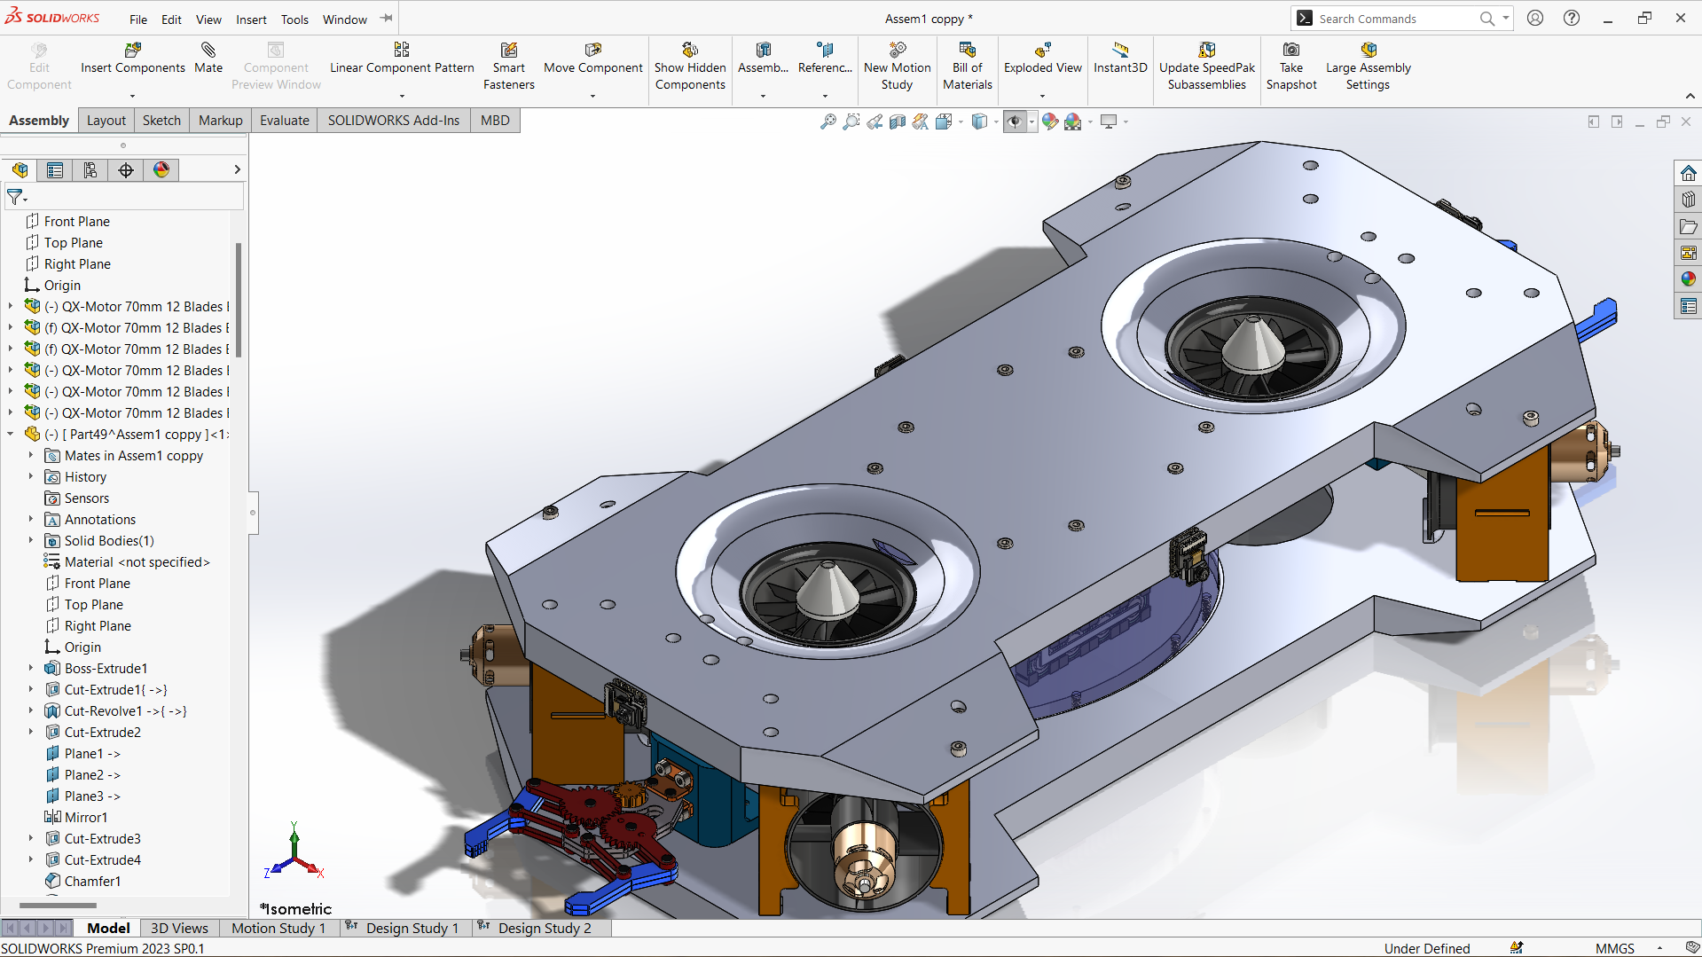Toggle the Hide/Show Items eye button

[x=1015, y=122]
